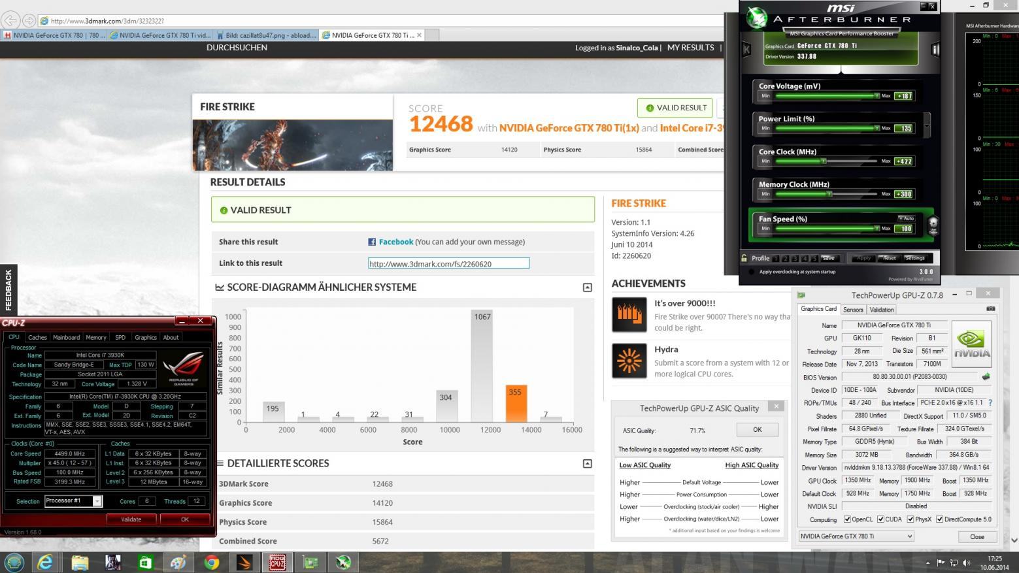Open the Memory tab in CPU-Z

pyautogui.click(x=95, y=338)
